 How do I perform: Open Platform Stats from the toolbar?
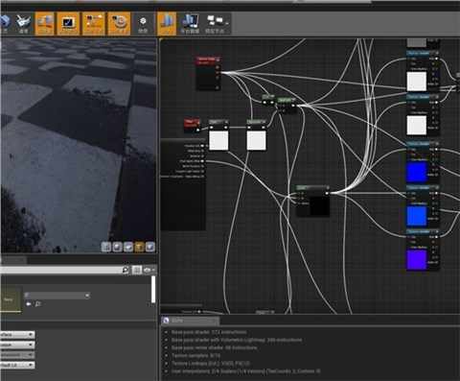[191, 23]
